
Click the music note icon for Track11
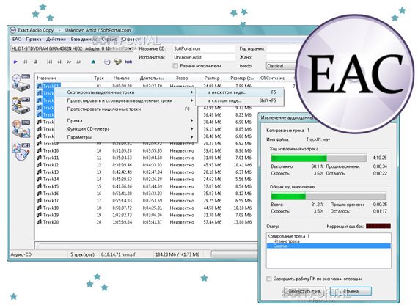[x=39, y=158]
